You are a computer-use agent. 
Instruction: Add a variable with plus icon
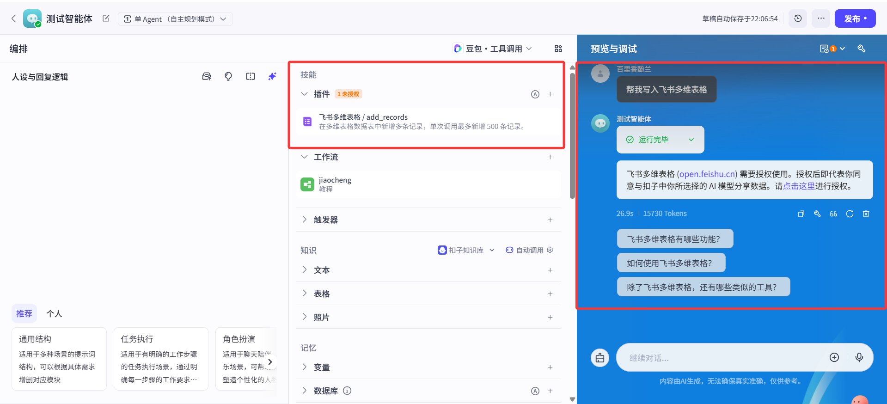click(x=550, y=367)
